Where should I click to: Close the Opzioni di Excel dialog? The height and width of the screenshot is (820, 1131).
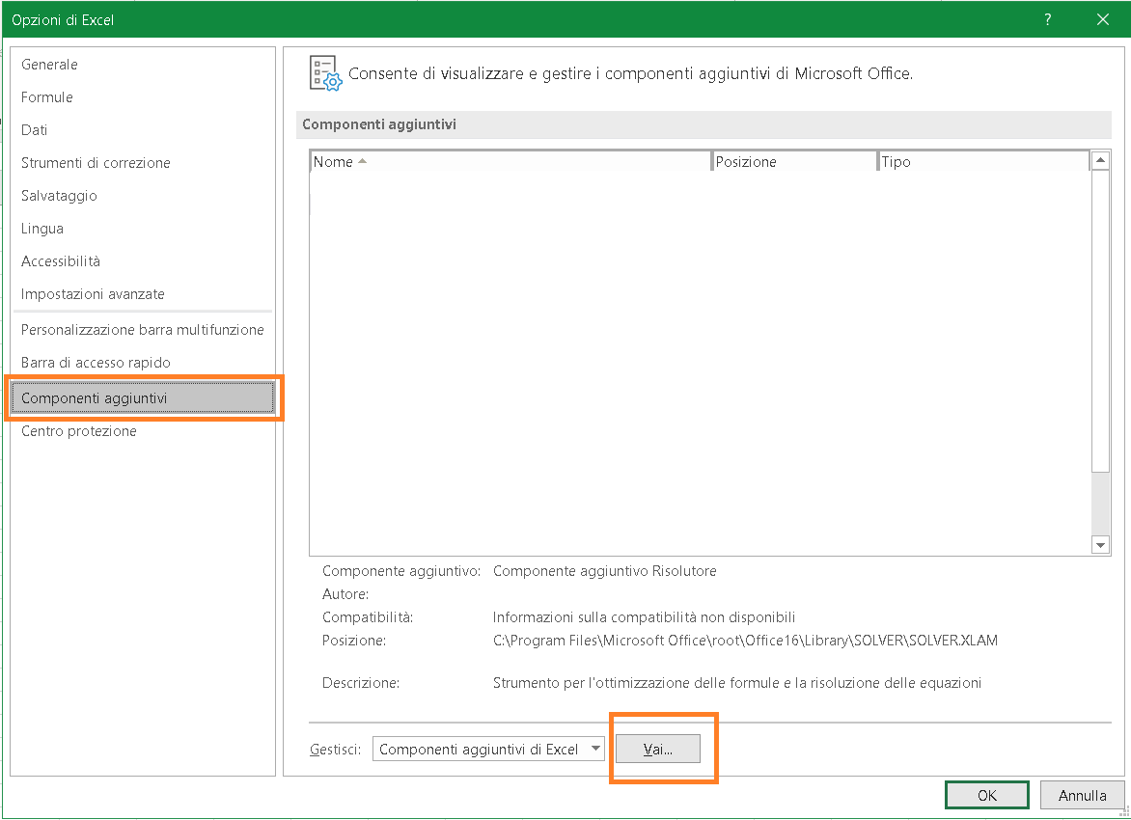pyautogui.click(x=1103, y=19)
